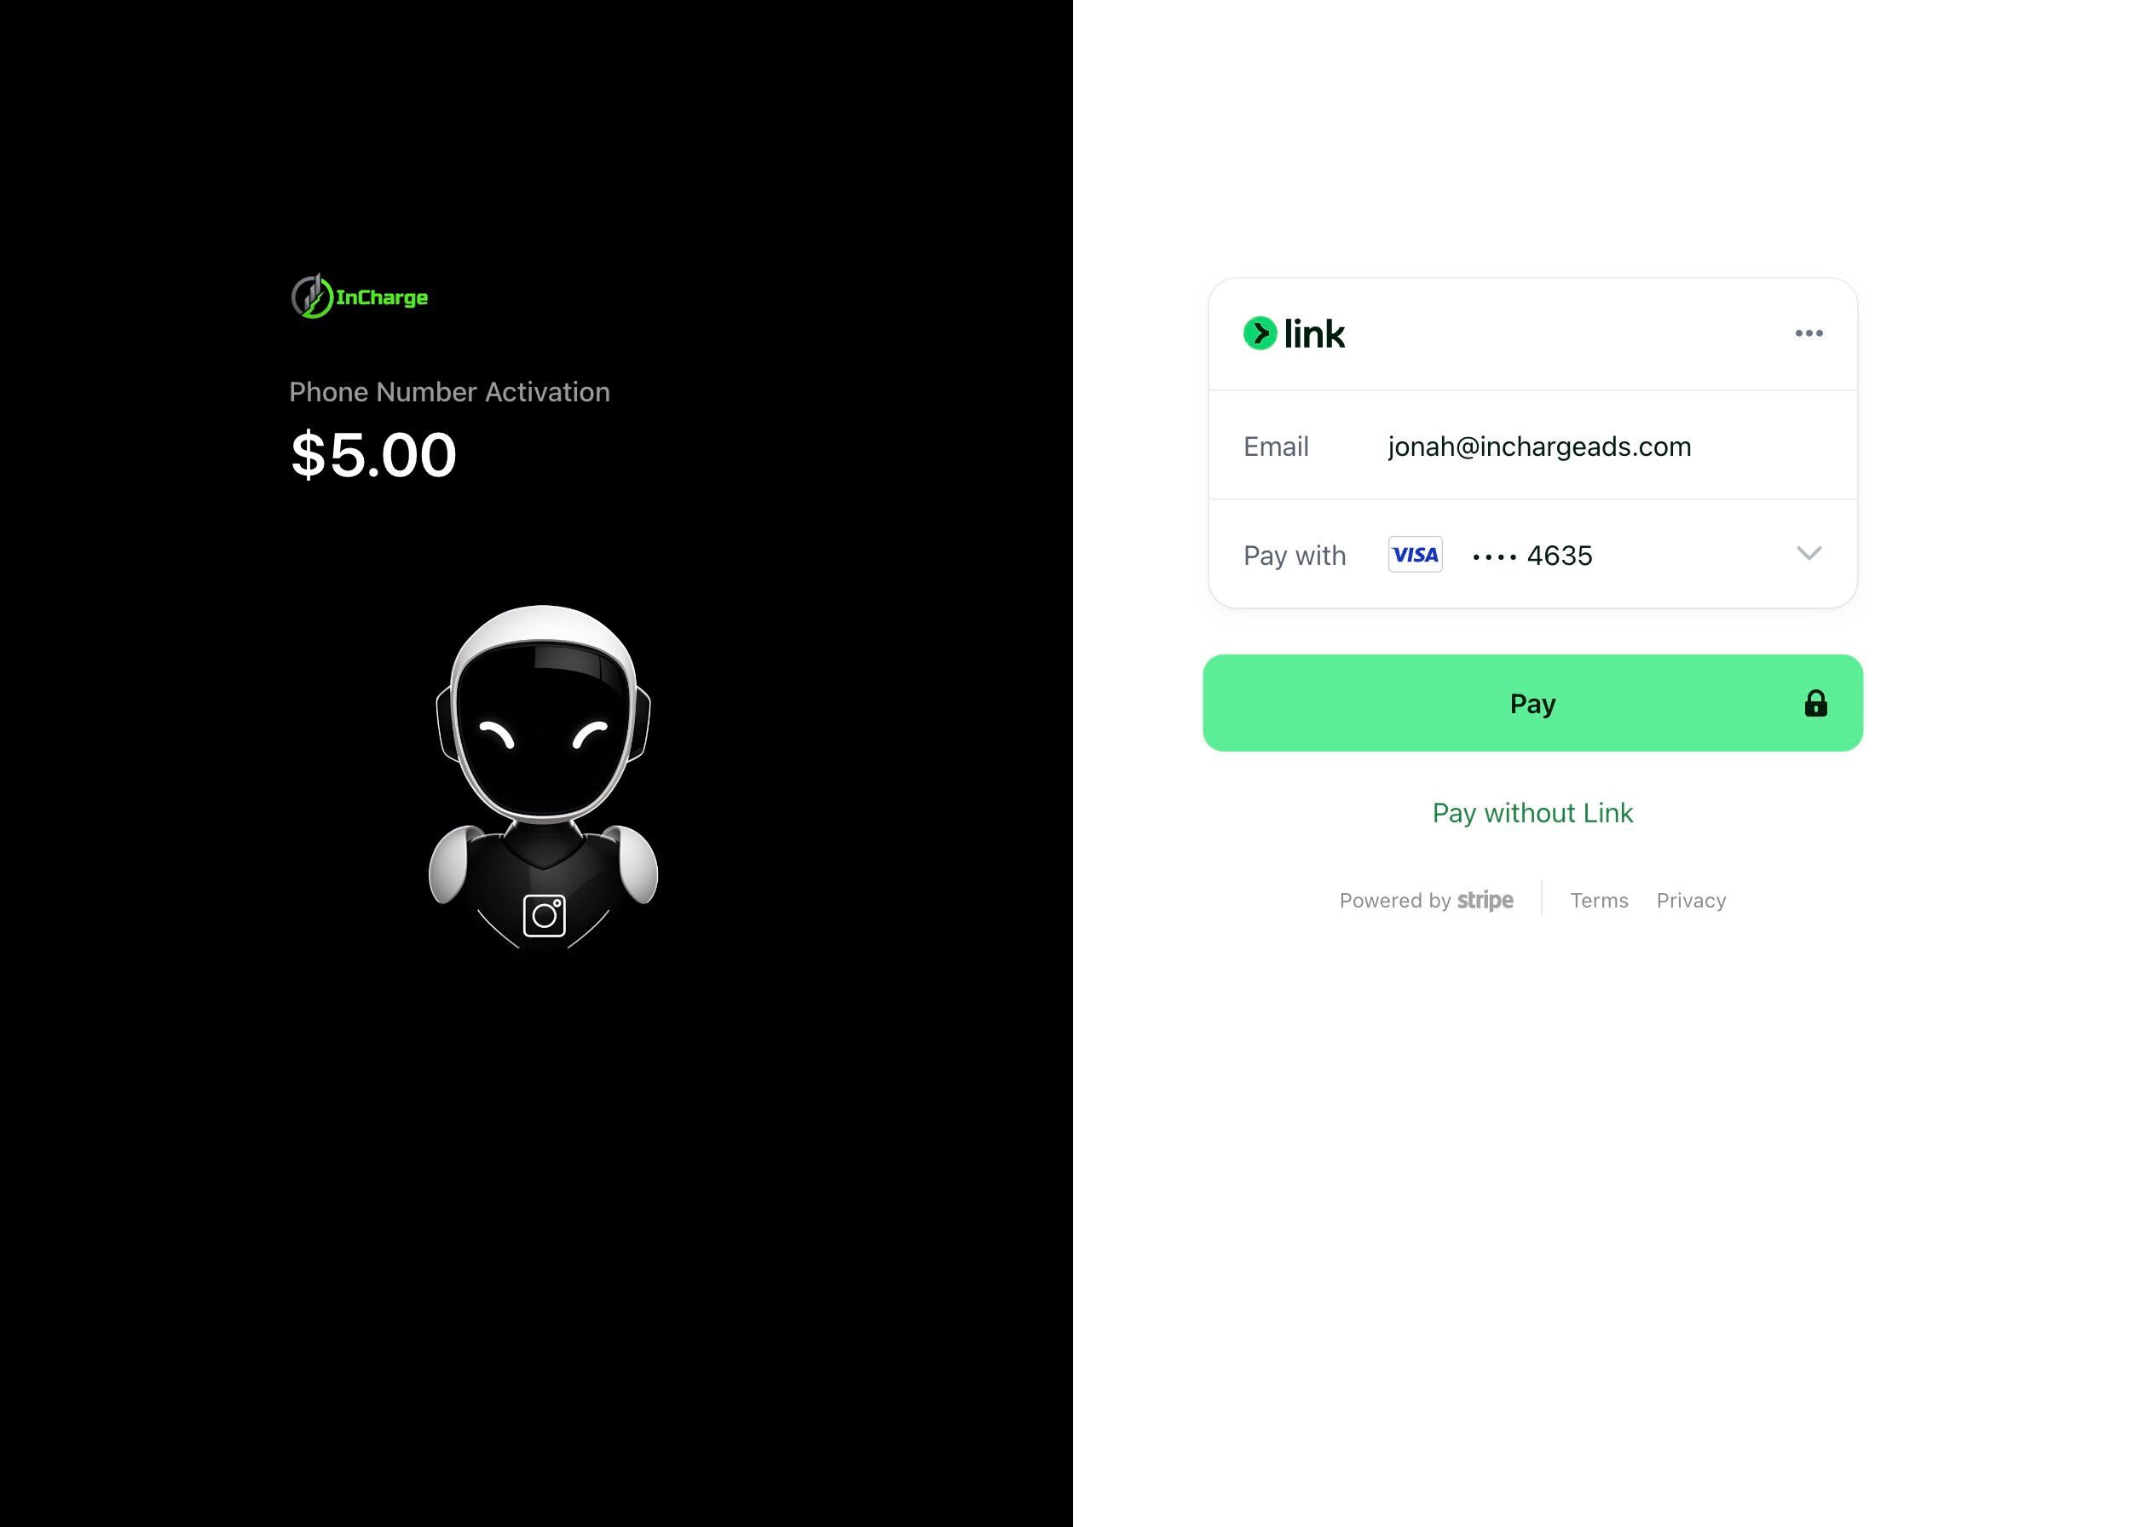Screen dimensions: 2146x1527
Task: Click the InCharge logo
Action: (360, 297)
